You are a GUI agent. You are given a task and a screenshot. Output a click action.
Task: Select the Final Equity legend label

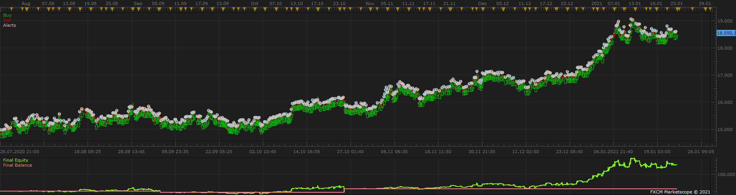(16, 160)
